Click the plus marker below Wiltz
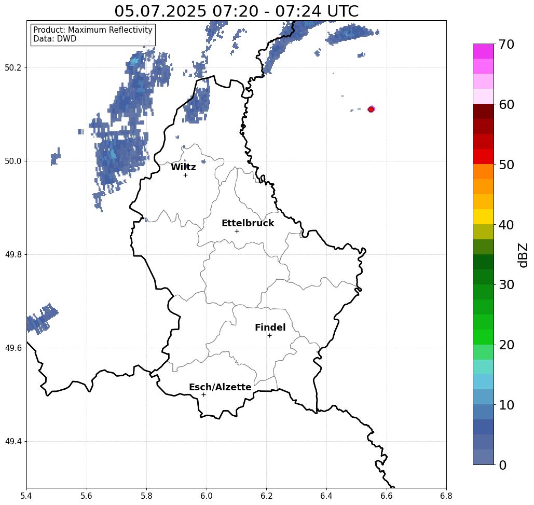 [186, 175]
